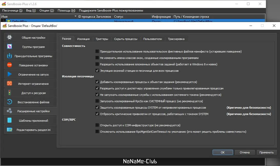Click the ID процесса column header
280x166 pixels.
pyautogui.click(x=86, y=17)
